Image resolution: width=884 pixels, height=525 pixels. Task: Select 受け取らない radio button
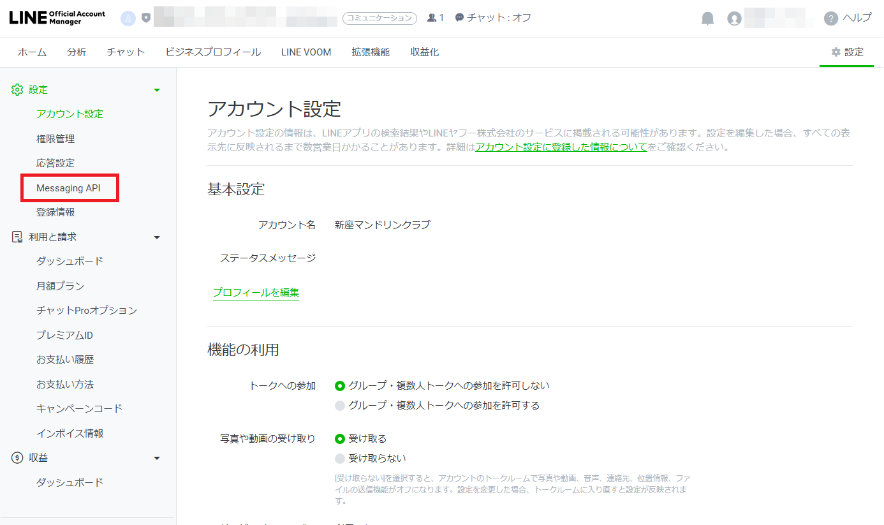(x=340, y=459)
